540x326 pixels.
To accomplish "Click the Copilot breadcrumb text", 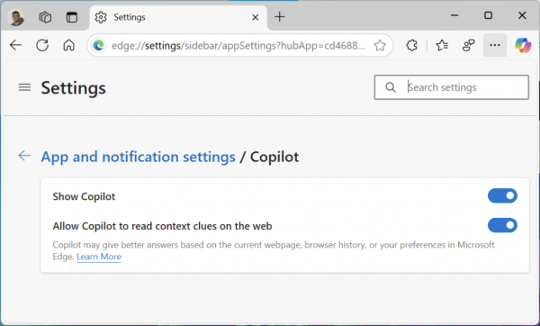I will [x=274, y=157].
